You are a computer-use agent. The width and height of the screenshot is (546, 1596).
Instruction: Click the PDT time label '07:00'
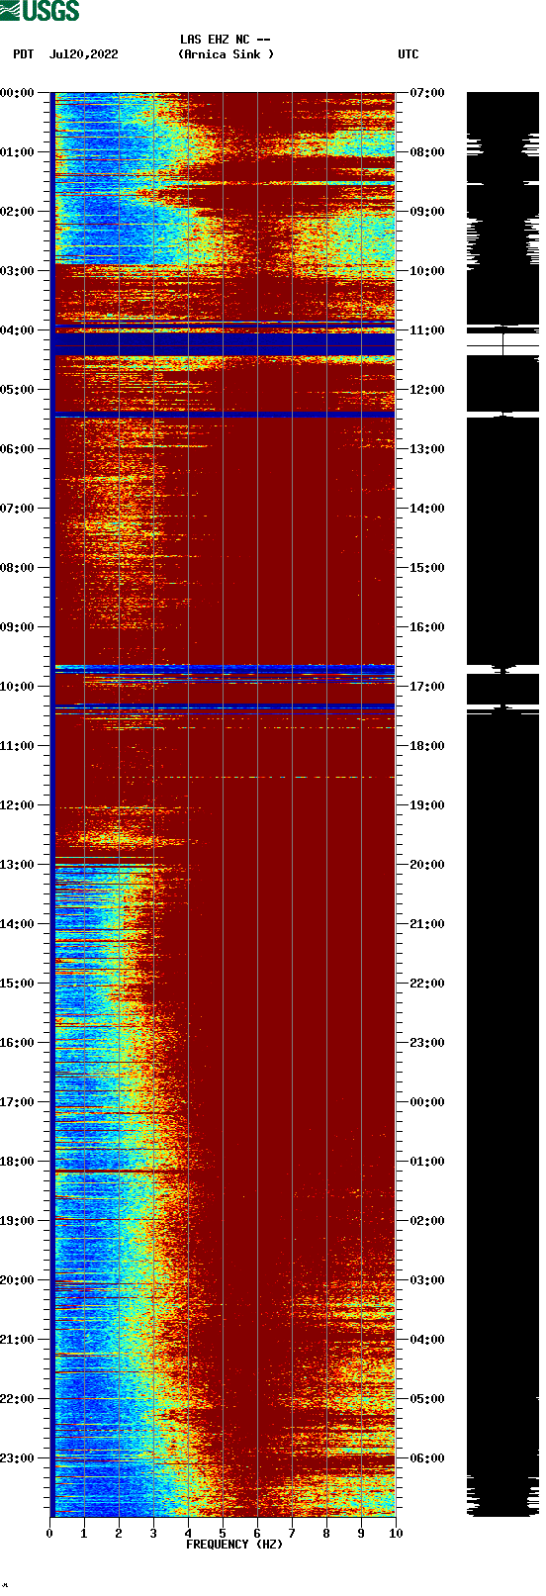18,509
